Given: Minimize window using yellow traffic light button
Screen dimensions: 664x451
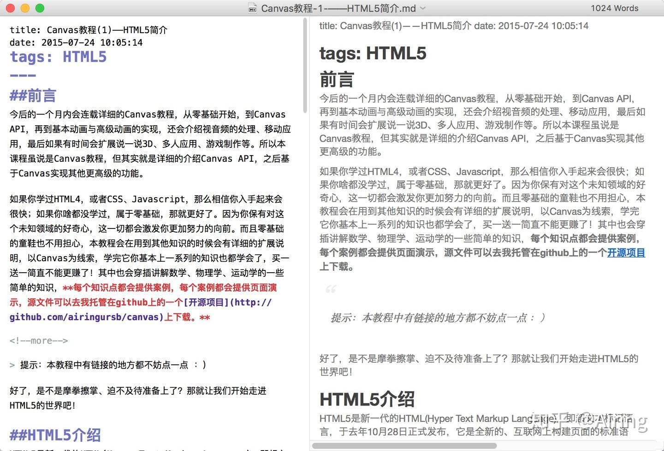Looking at the screenshot, I should point(25,8).
